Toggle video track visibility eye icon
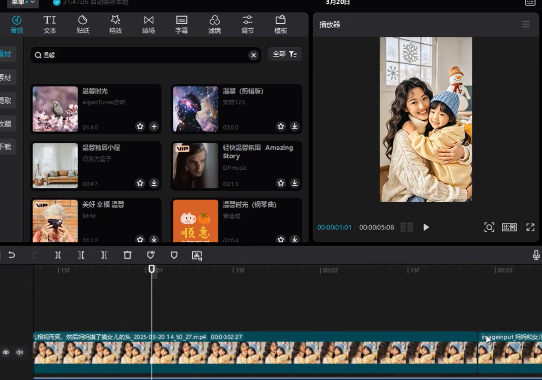Viewport: 542px width, 380px height. pos(6,352)
